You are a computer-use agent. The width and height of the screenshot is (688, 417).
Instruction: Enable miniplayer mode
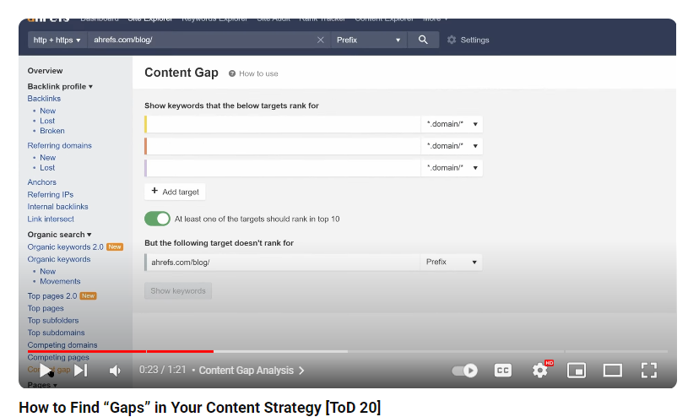point(577,371)
